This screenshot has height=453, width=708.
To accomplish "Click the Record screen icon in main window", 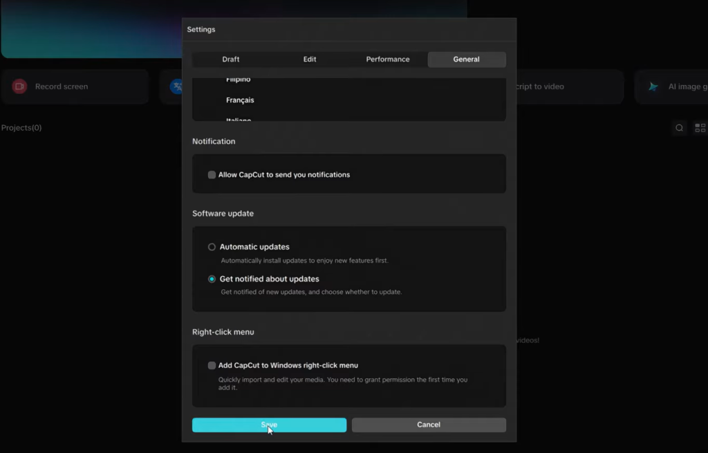I will 19,86.
